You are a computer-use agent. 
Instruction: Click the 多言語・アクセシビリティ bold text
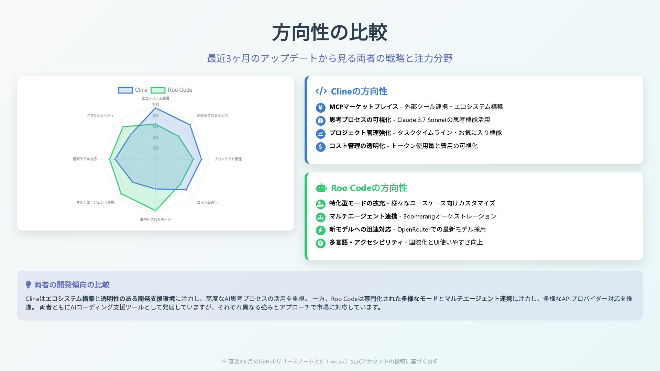[366, 243]
